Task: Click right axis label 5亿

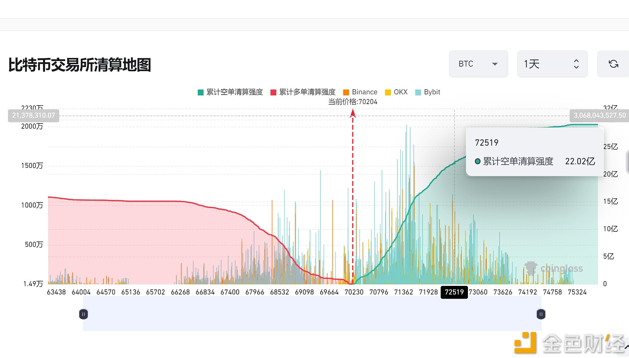Action: [609, 256]
